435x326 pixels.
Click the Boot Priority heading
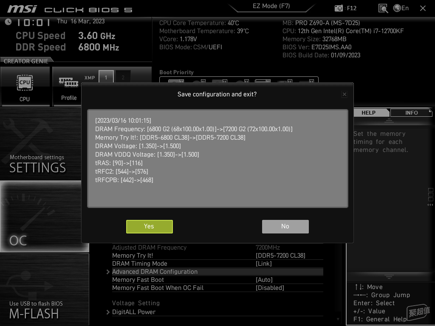click(176, 72)
